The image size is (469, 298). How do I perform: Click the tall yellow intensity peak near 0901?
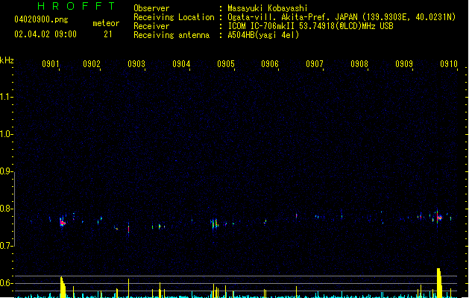point(63,287)
